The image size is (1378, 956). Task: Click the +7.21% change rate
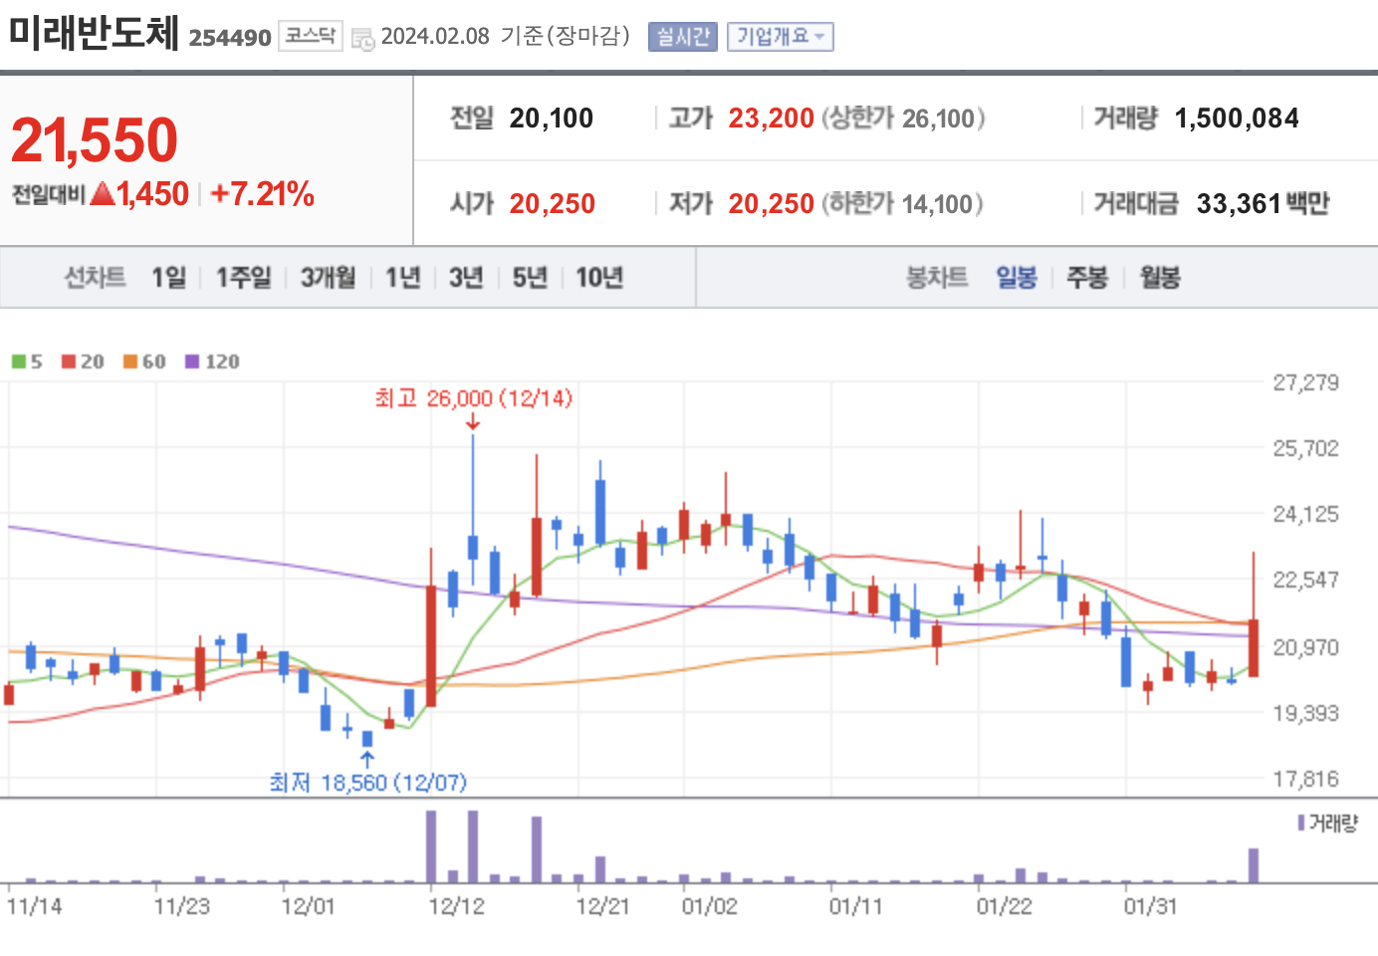tap(263, 193)
